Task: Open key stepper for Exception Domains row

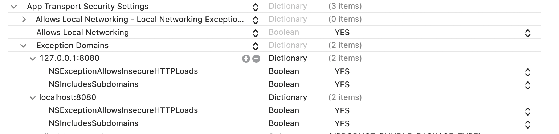Action: [256, 46]
